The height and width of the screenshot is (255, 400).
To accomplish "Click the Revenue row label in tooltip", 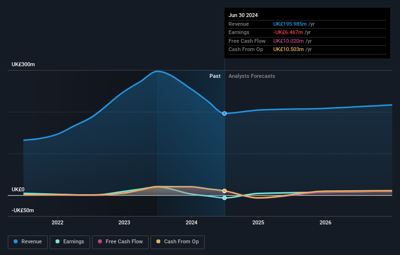I will click(x=239, y=24).
